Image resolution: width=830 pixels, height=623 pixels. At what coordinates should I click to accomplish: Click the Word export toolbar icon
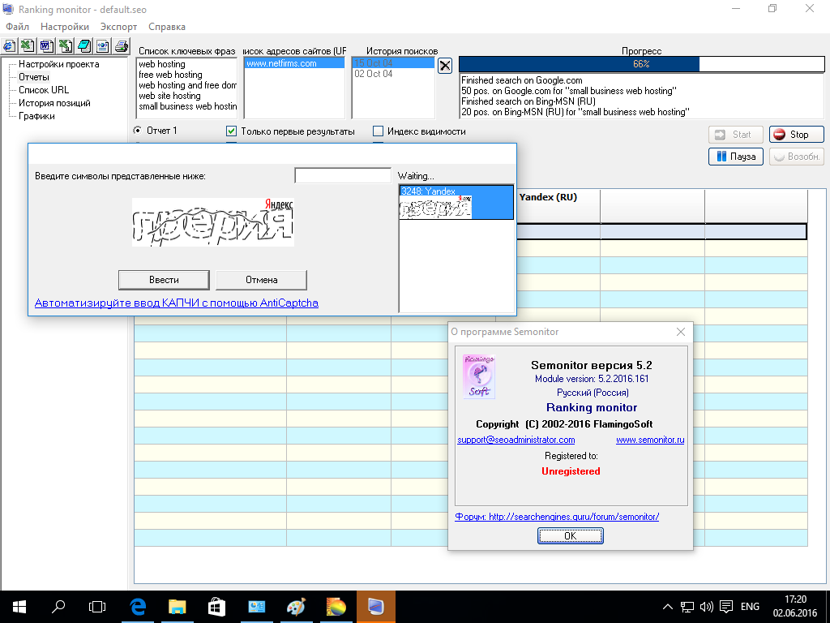pyautogui.click(x=46, y=45)
